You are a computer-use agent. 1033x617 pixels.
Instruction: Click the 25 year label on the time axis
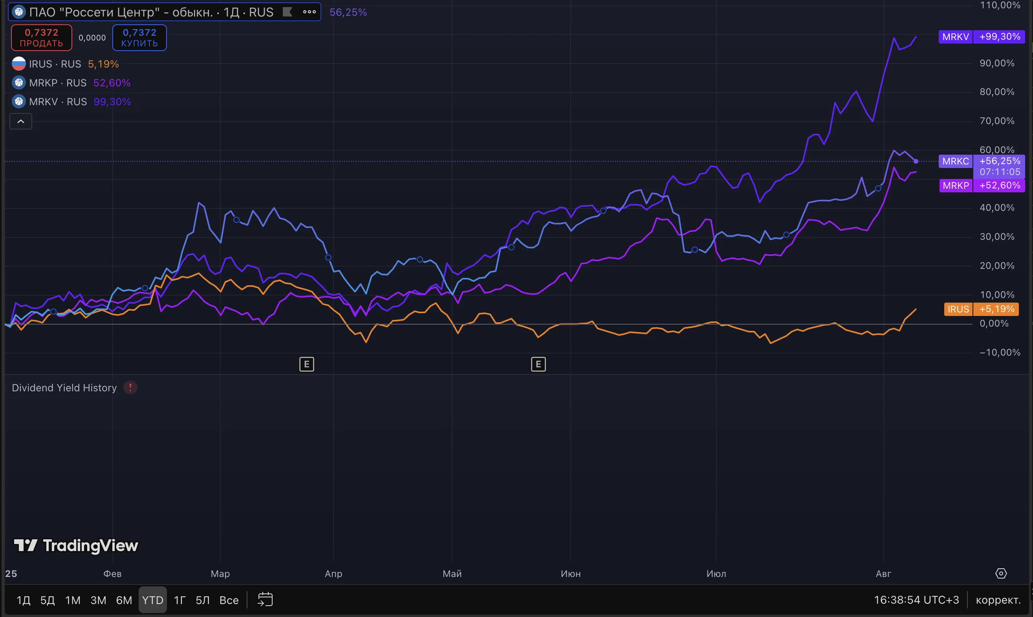(11, 574)
